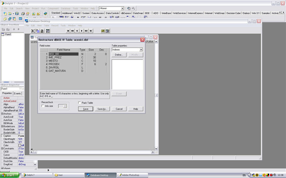
Task: Open the Table menu in Database Desktop
Action: point(46,26)
